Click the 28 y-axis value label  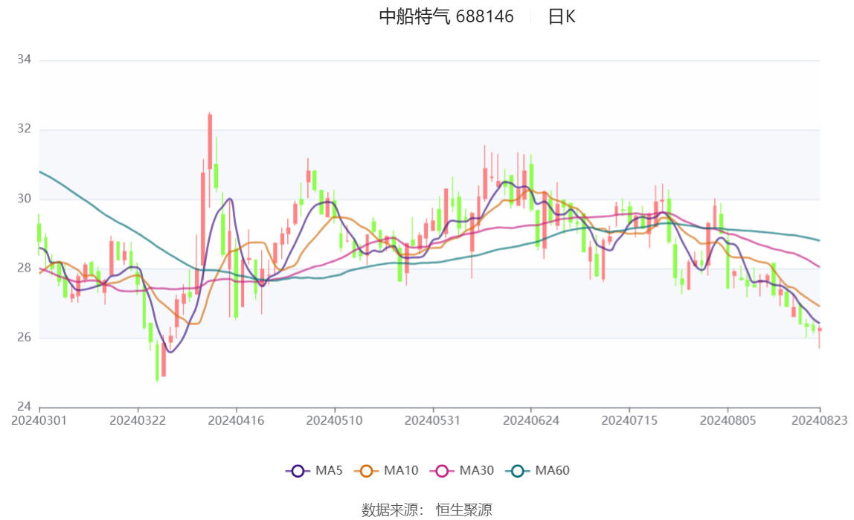tap(24, 268)
